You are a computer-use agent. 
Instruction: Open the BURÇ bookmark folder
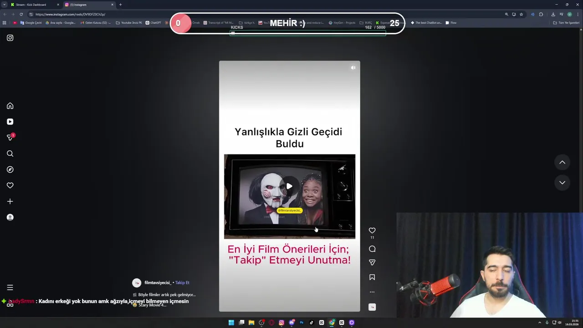366,23
